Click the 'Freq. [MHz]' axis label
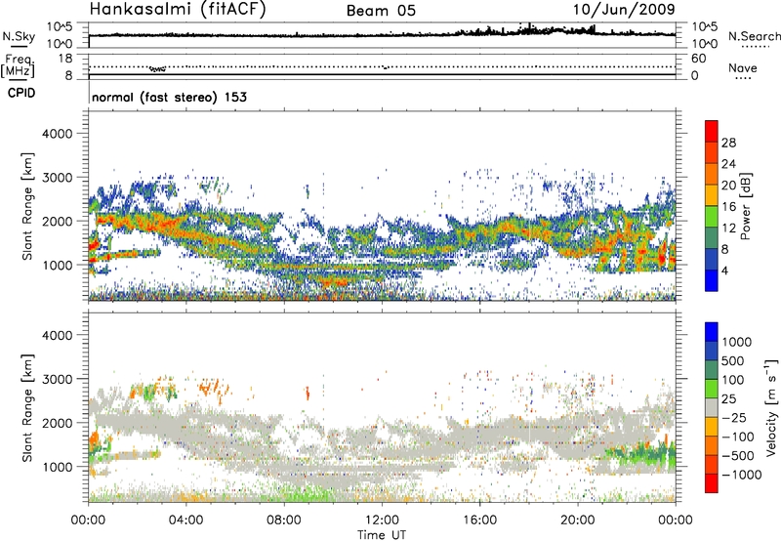This screenshot has width=781, height=541. tap(19, 66)
